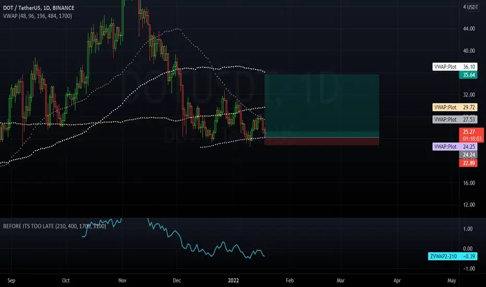Open the BEFORE ITS TOO LATE indicator legend
The height and width of the screenshot is (287, 486).
click(x=55, y=226)
